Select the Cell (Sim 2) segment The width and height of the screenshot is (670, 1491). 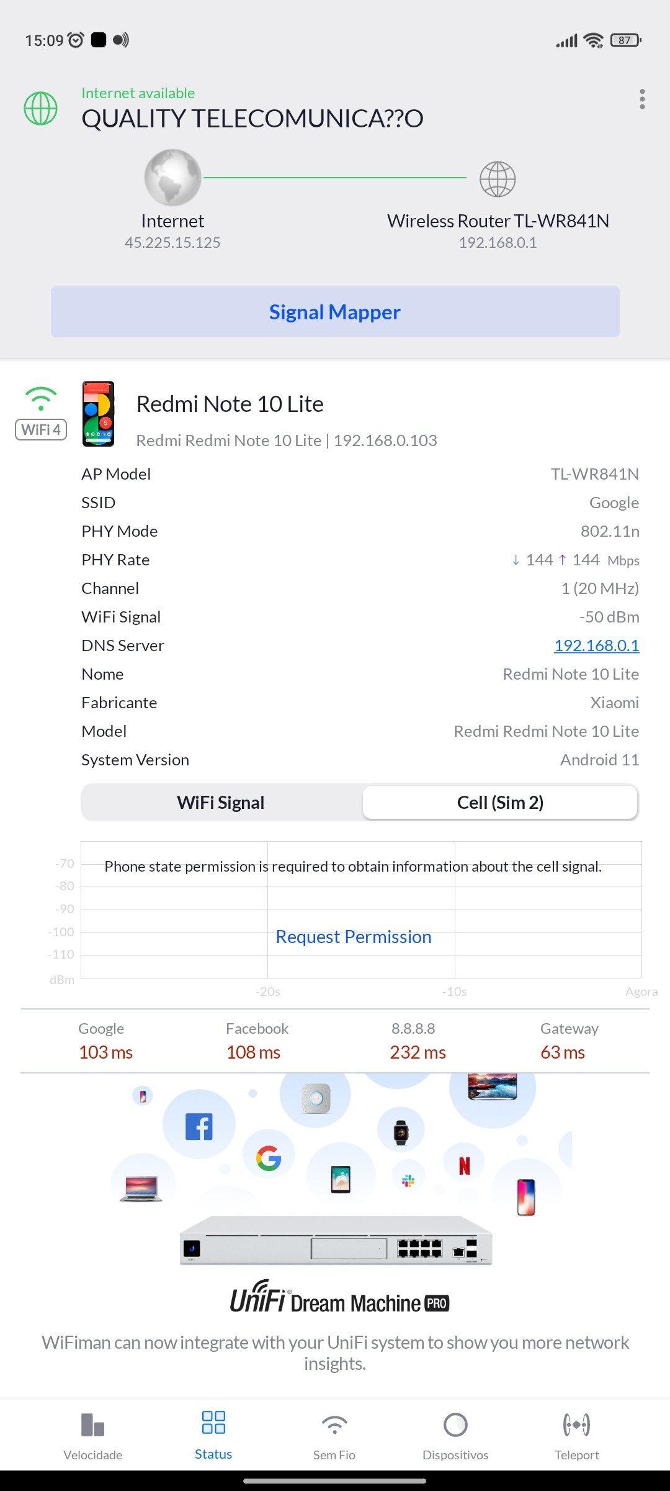[x=500, y=803]
